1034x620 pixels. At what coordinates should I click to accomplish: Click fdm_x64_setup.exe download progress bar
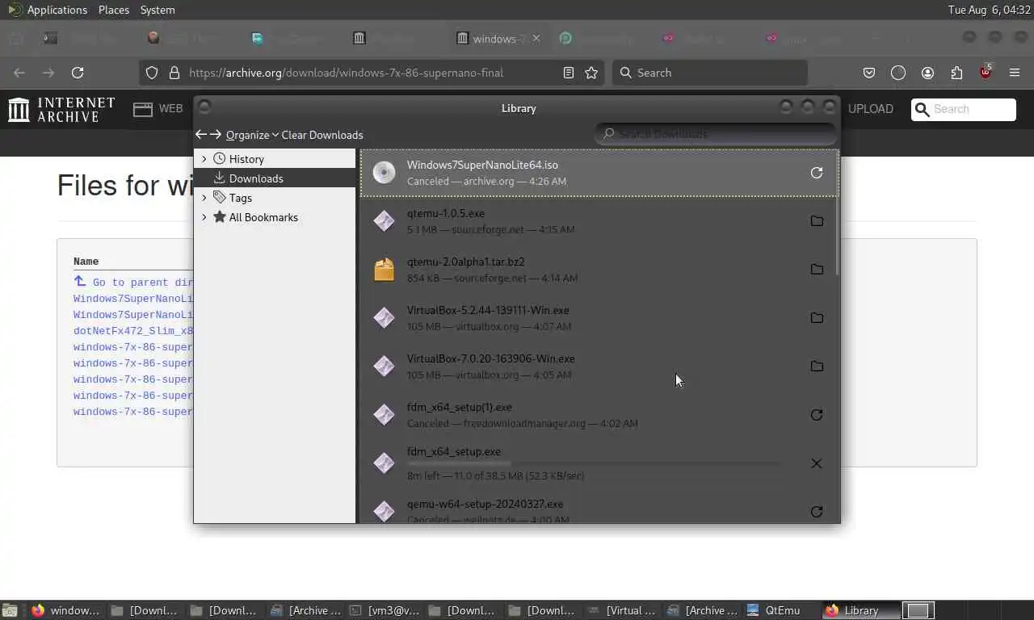pos(594,463)
